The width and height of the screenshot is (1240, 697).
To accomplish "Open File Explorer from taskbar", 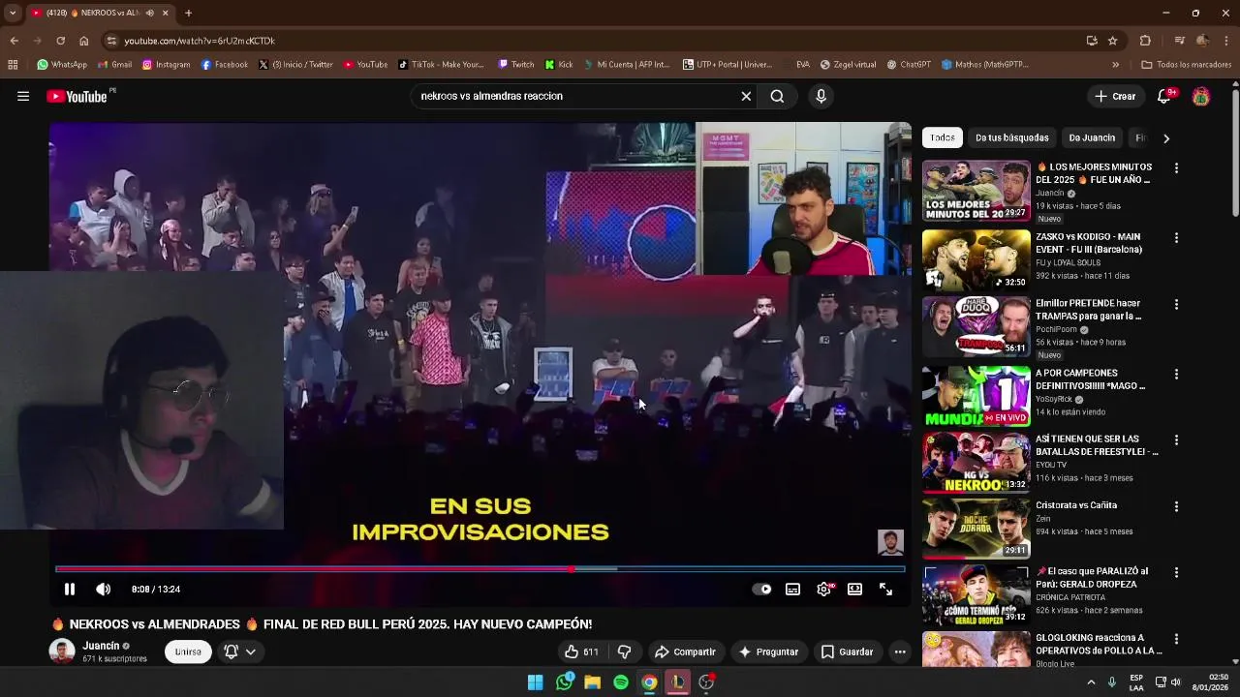I will (592, 682).
